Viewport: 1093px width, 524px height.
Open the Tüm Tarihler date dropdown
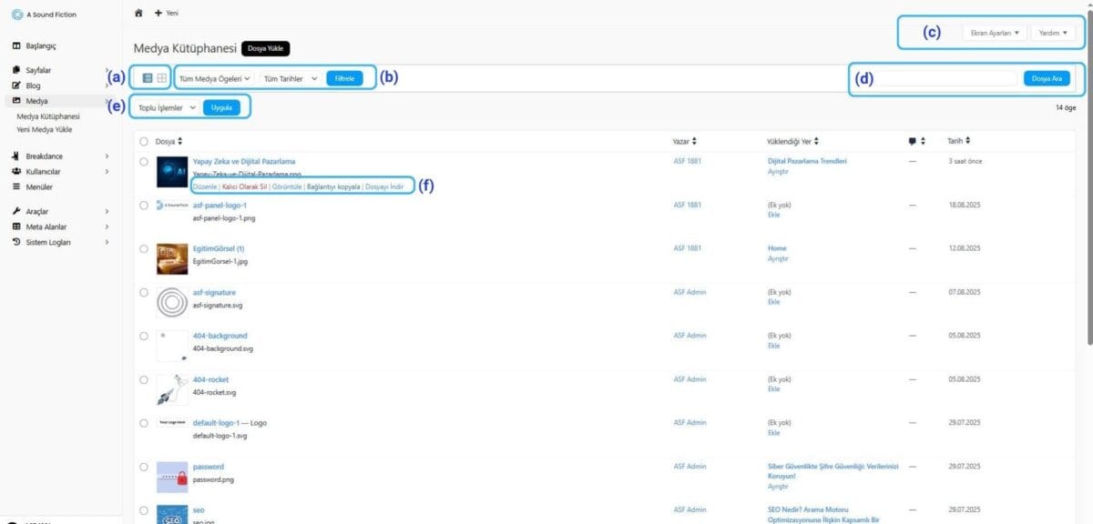click(290, 79)
